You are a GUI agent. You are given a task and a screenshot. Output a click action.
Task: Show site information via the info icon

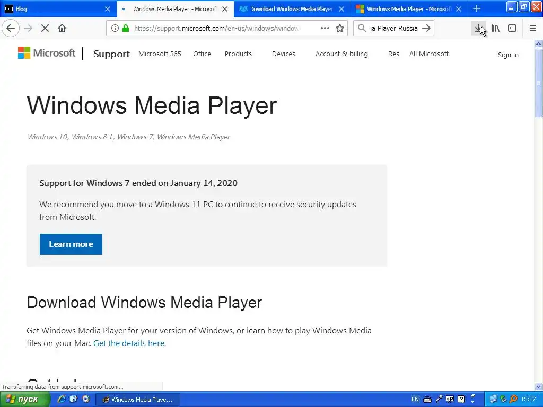point(115,29)
